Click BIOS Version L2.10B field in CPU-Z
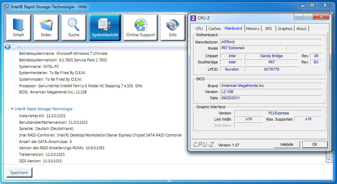The height and width of the screenshot is (184, 337). click(271, 92)
